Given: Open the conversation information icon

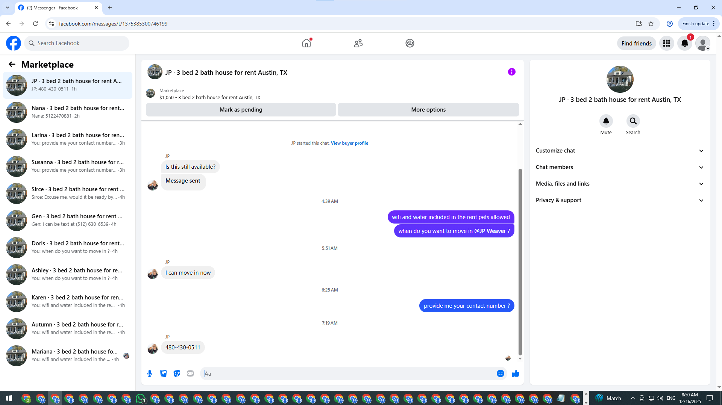Looking at the screenshot, I should [x=512, y=72].
